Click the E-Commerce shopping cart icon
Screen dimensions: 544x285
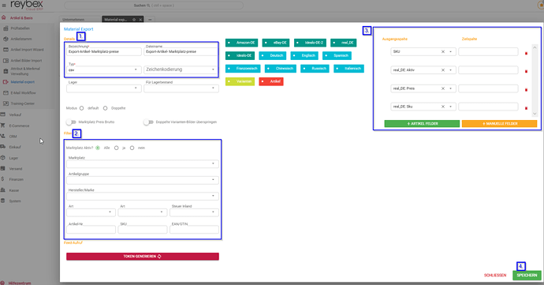click(3, 126)
